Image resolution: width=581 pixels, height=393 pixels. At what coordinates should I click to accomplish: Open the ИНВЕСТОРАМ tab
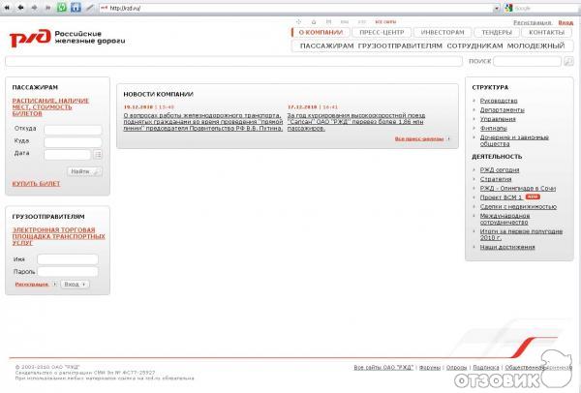tap(443, 32)
